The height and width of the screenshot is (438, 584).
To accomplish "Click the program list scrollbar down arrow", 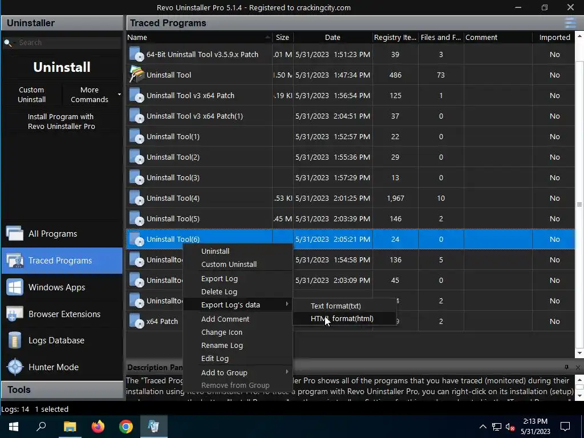I will pyautogui.click(x=579, y=353).
